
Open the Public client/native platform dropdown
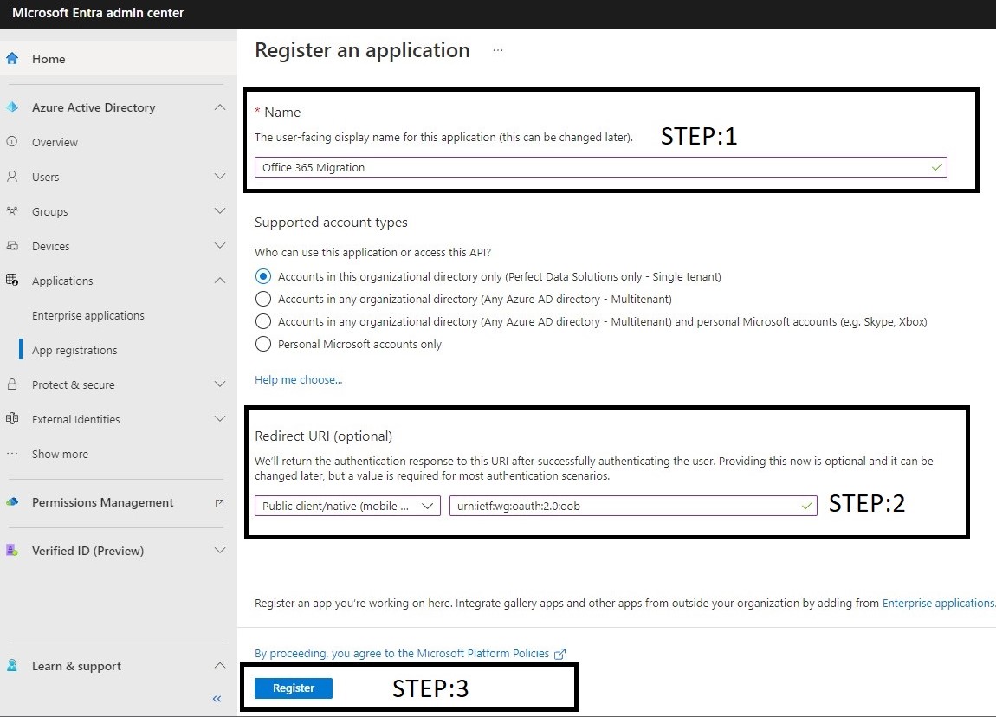(x=347, y=506)
